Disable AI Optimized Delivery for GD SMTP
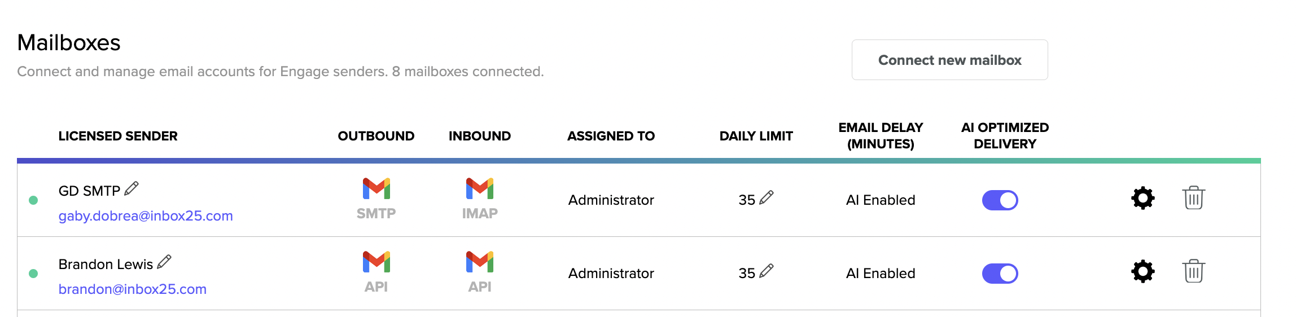 click(1000, 200)
